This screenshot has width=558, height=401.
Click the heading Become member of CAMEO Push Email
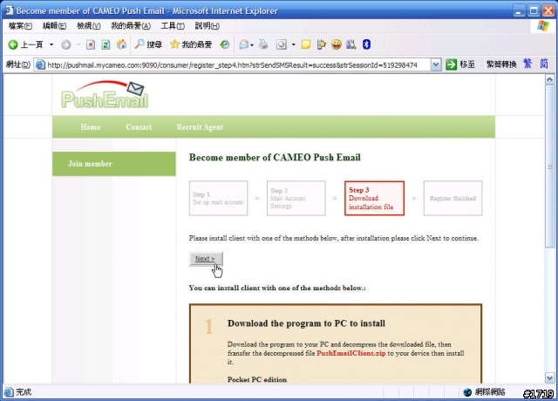click(x=275, y=157)
